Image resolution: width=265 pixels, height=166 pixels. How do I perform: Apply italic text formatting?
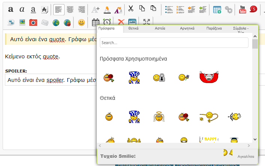coord(22,9)
